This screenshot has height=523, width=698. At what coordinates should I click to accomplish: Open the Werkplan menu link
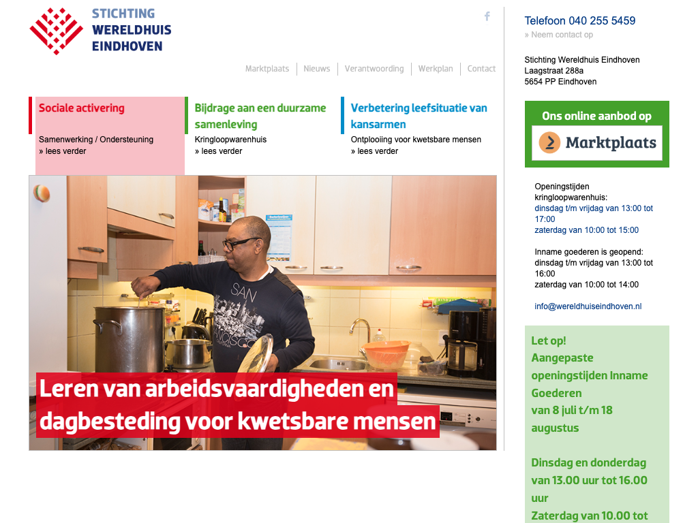[x=436, y=69]
